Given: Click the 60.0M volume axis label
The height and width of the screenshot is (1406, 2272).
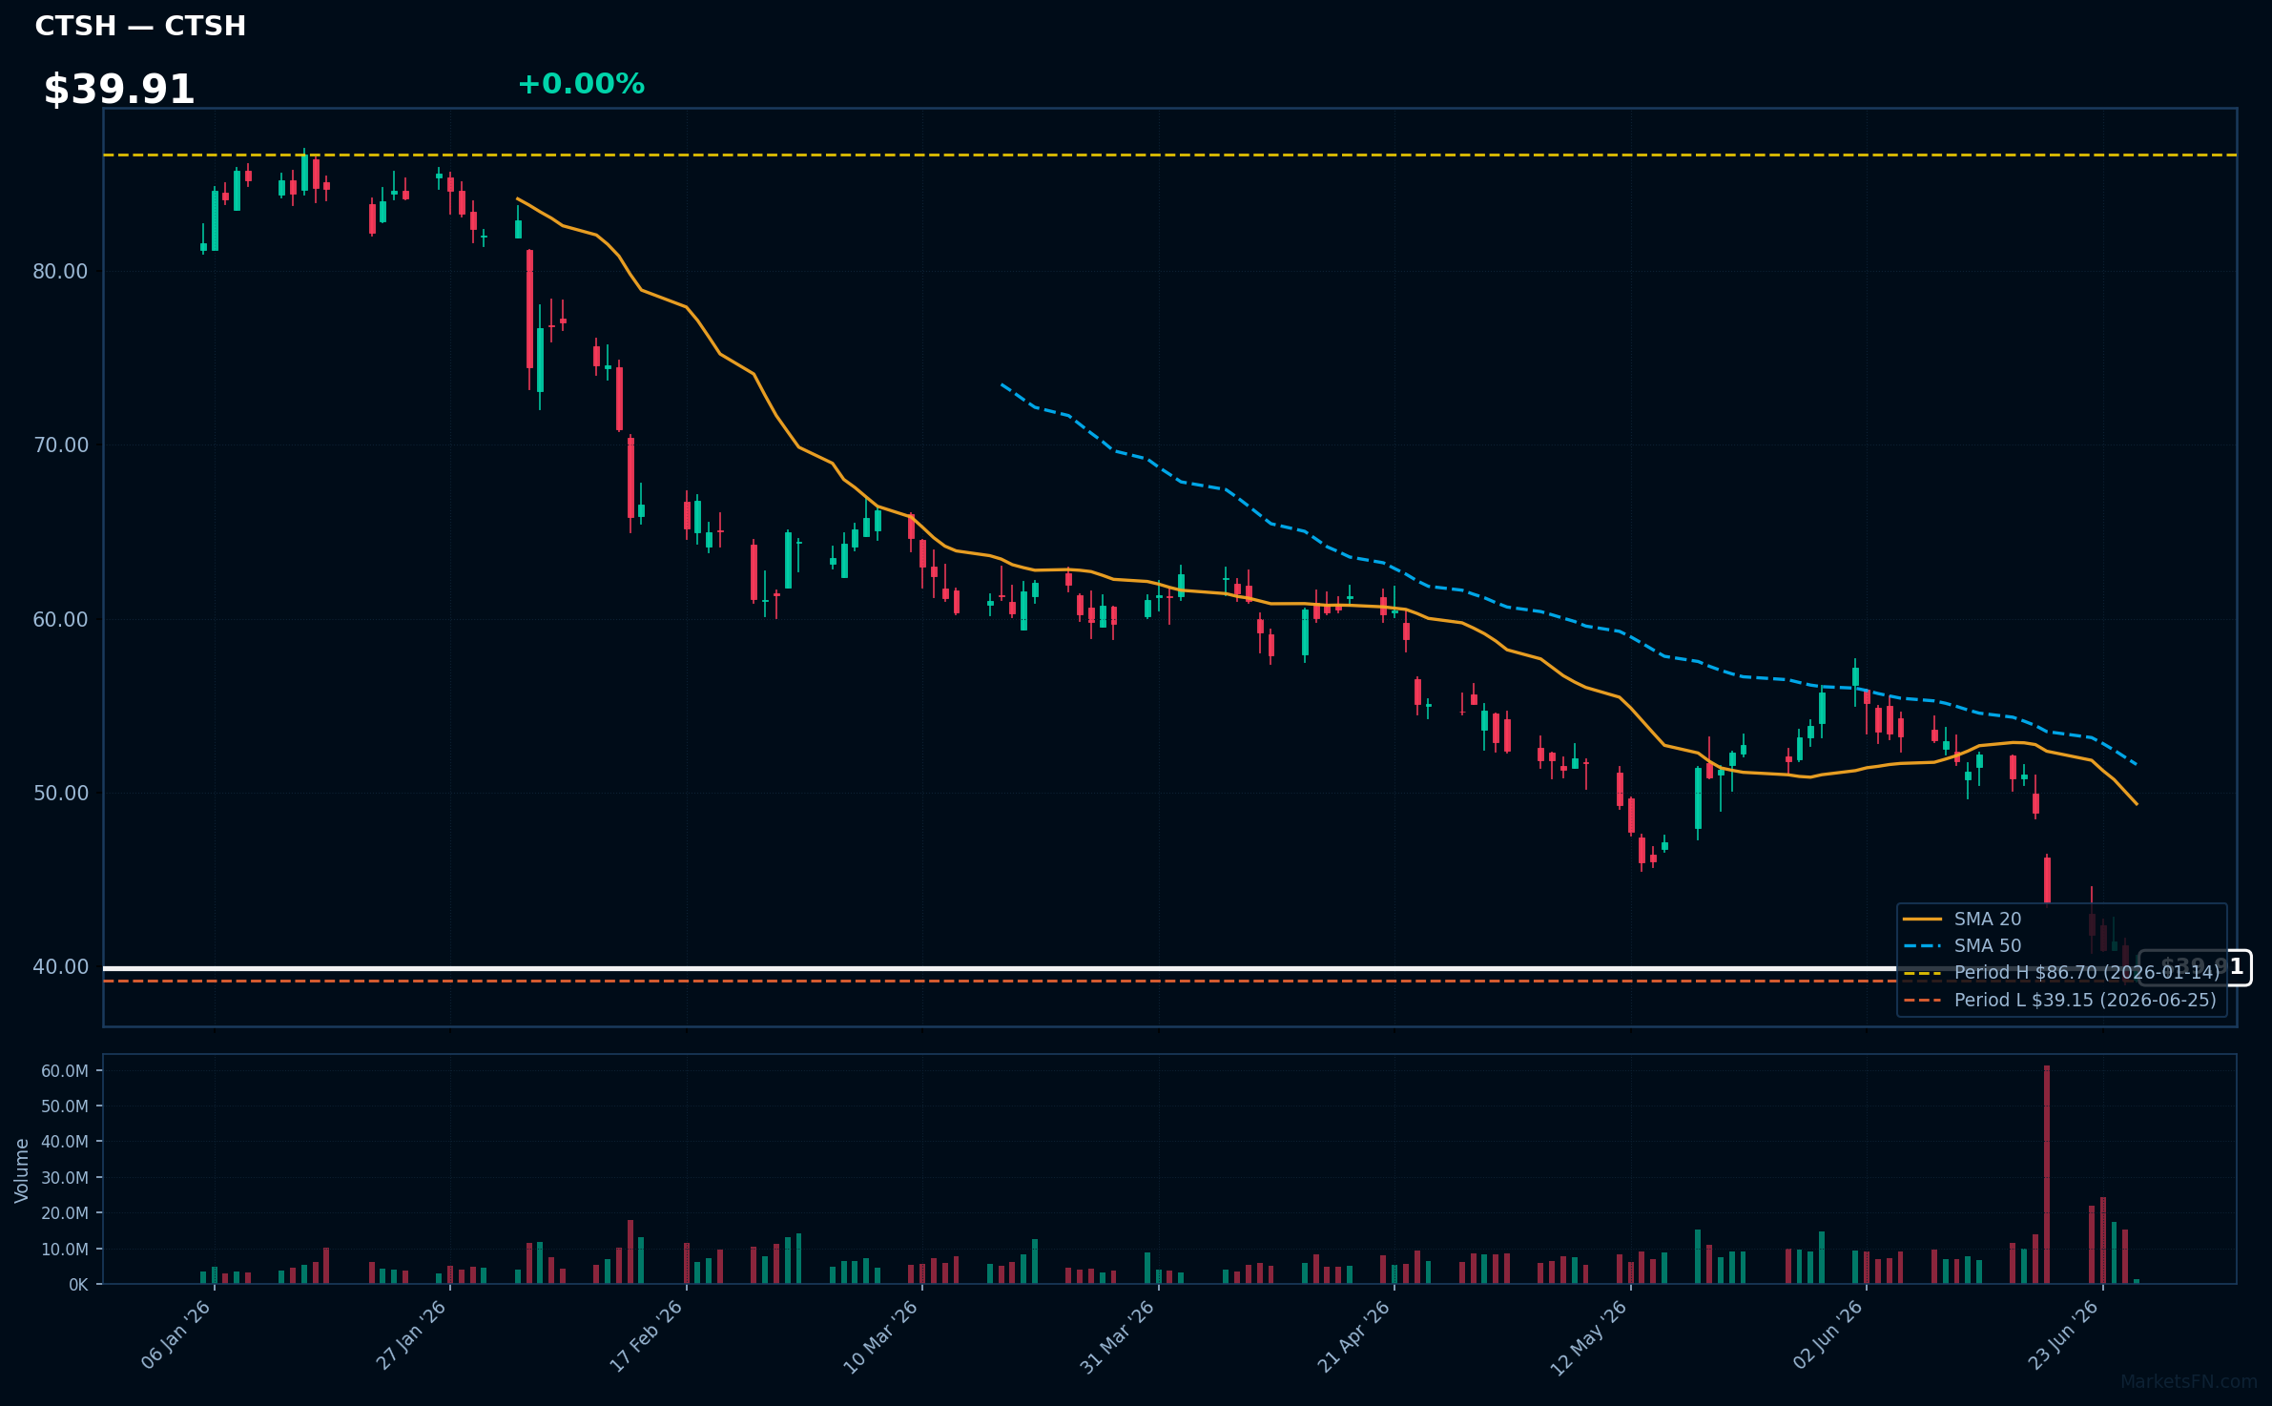Looking at the screenshot, I should (65, 1071).
